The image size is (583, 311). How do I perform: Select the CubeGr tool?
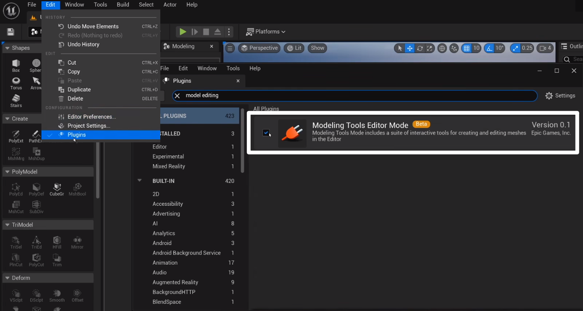57,189
